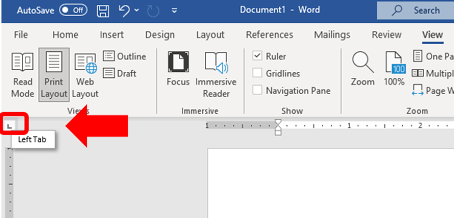Switch to the Mailings tab
This screenshot has width=454, height=218.
(x=332, y=35)
